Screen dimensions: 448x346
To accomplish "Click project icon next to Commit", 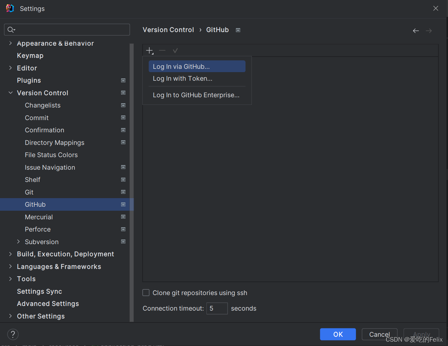I will coord(123,118).
